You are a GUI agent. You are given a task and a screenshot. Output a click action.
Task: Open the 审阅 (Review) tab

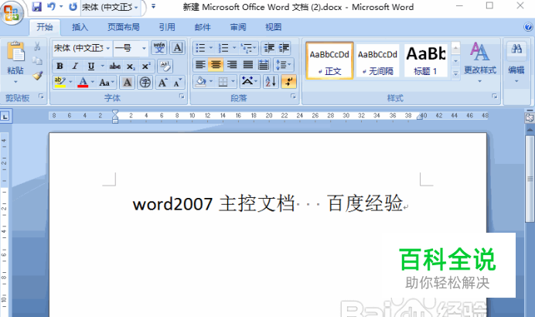238,27
